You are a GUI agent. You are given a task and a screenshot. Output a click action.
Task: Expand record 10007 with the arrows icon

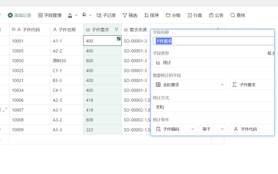(5, 110)
